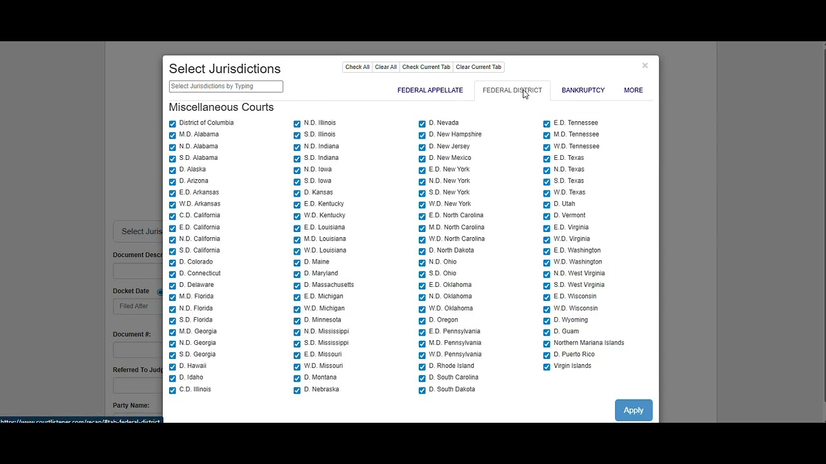Click the S.D. Mississippi label

click(x=326, y=343)
